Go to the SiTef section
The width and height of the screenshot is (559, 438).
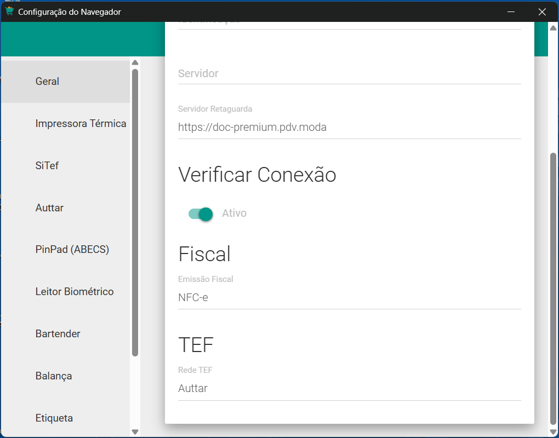click(47, 166)
